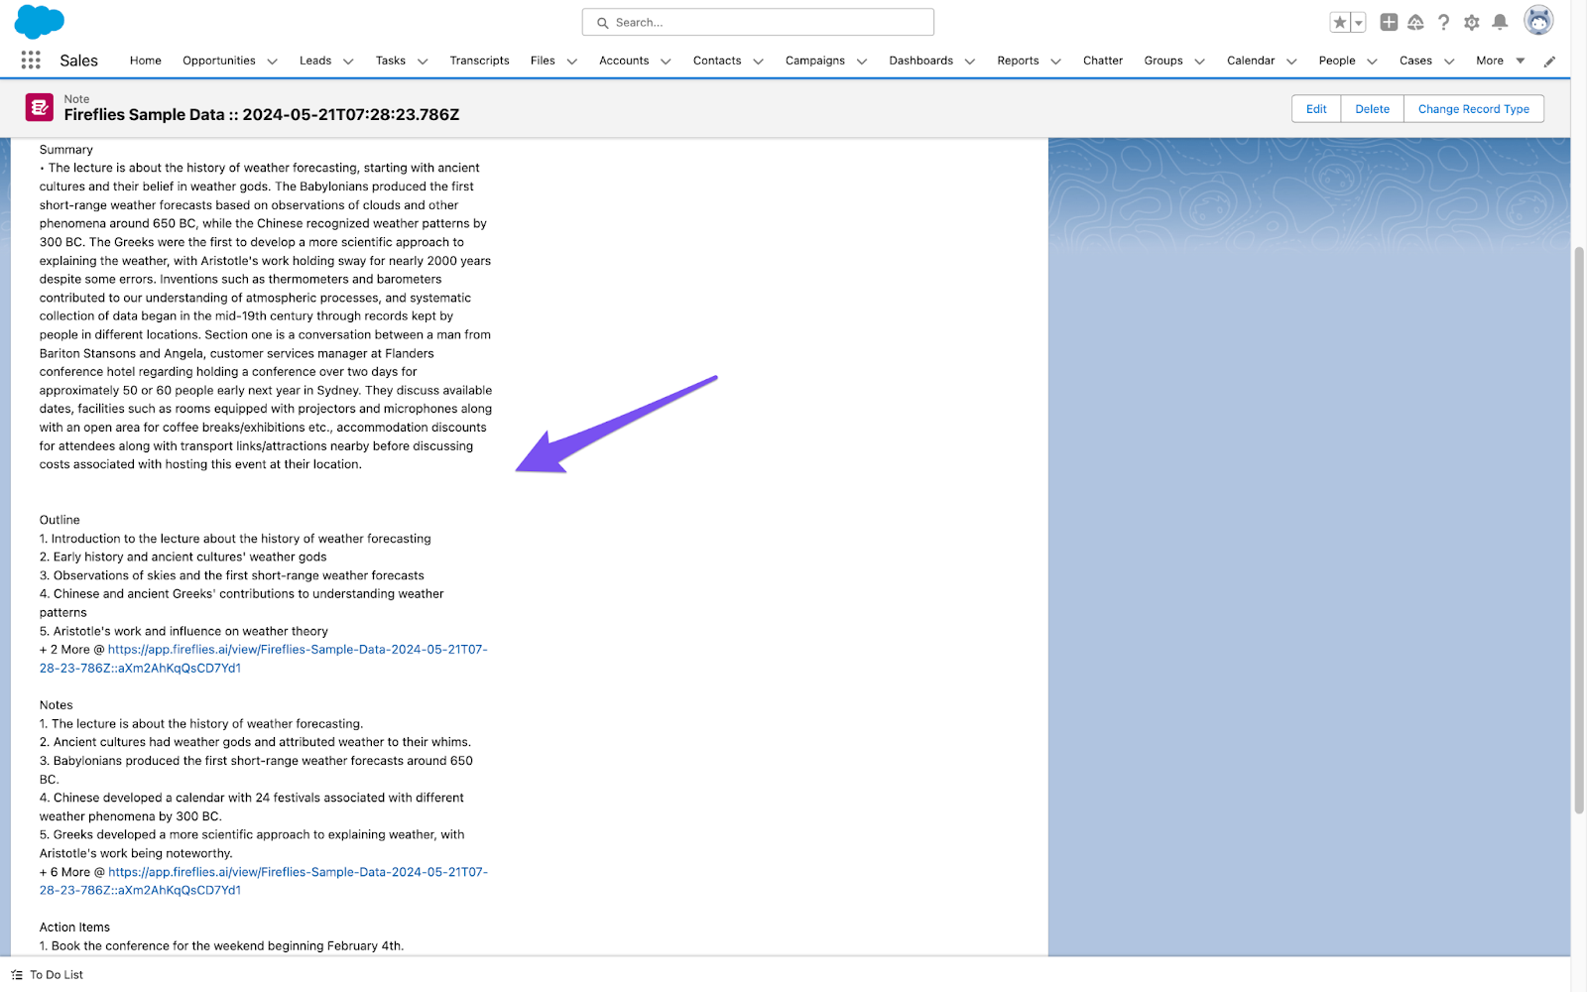
Task: Click the Edit button
Action: coord(1316,109)
